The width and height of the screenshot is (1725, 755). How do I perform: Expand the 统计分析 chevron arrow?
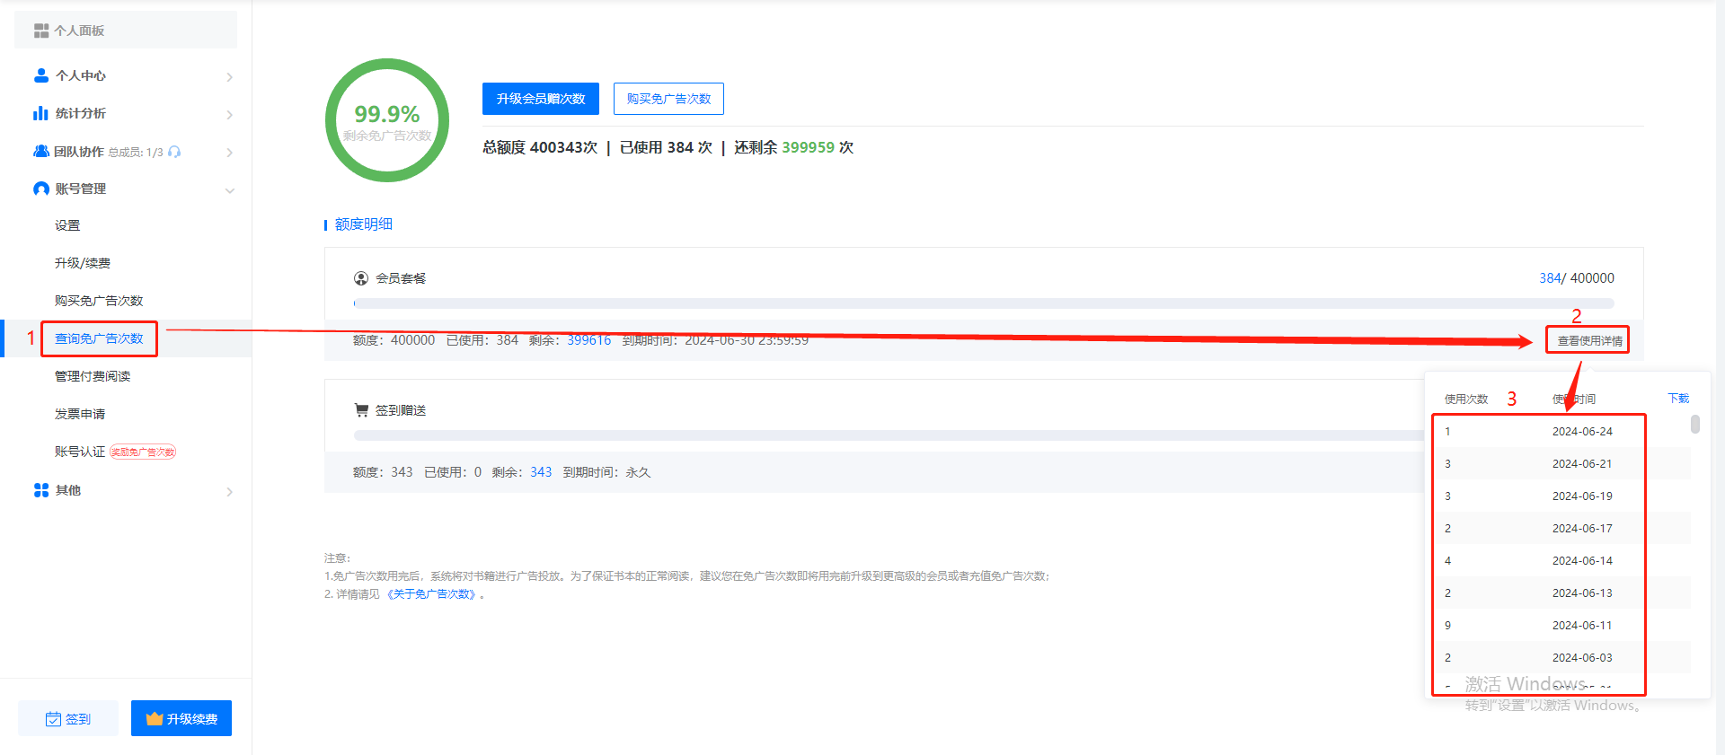coord(229,115)
